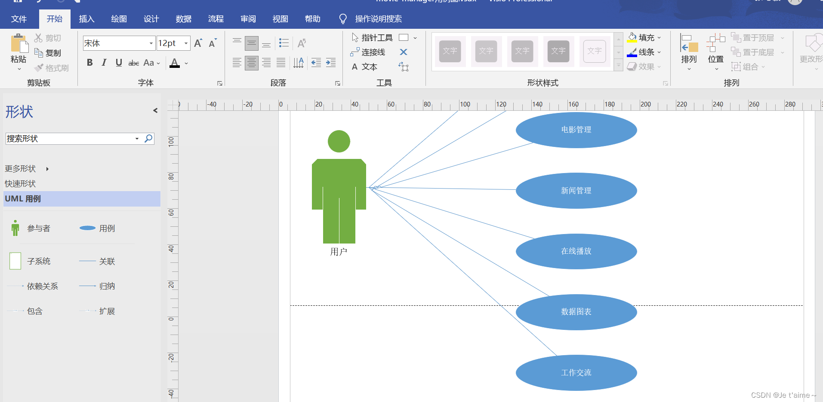Change text direction icon
823x402 pixels.
pyautogui.click(x=299, y=63)
